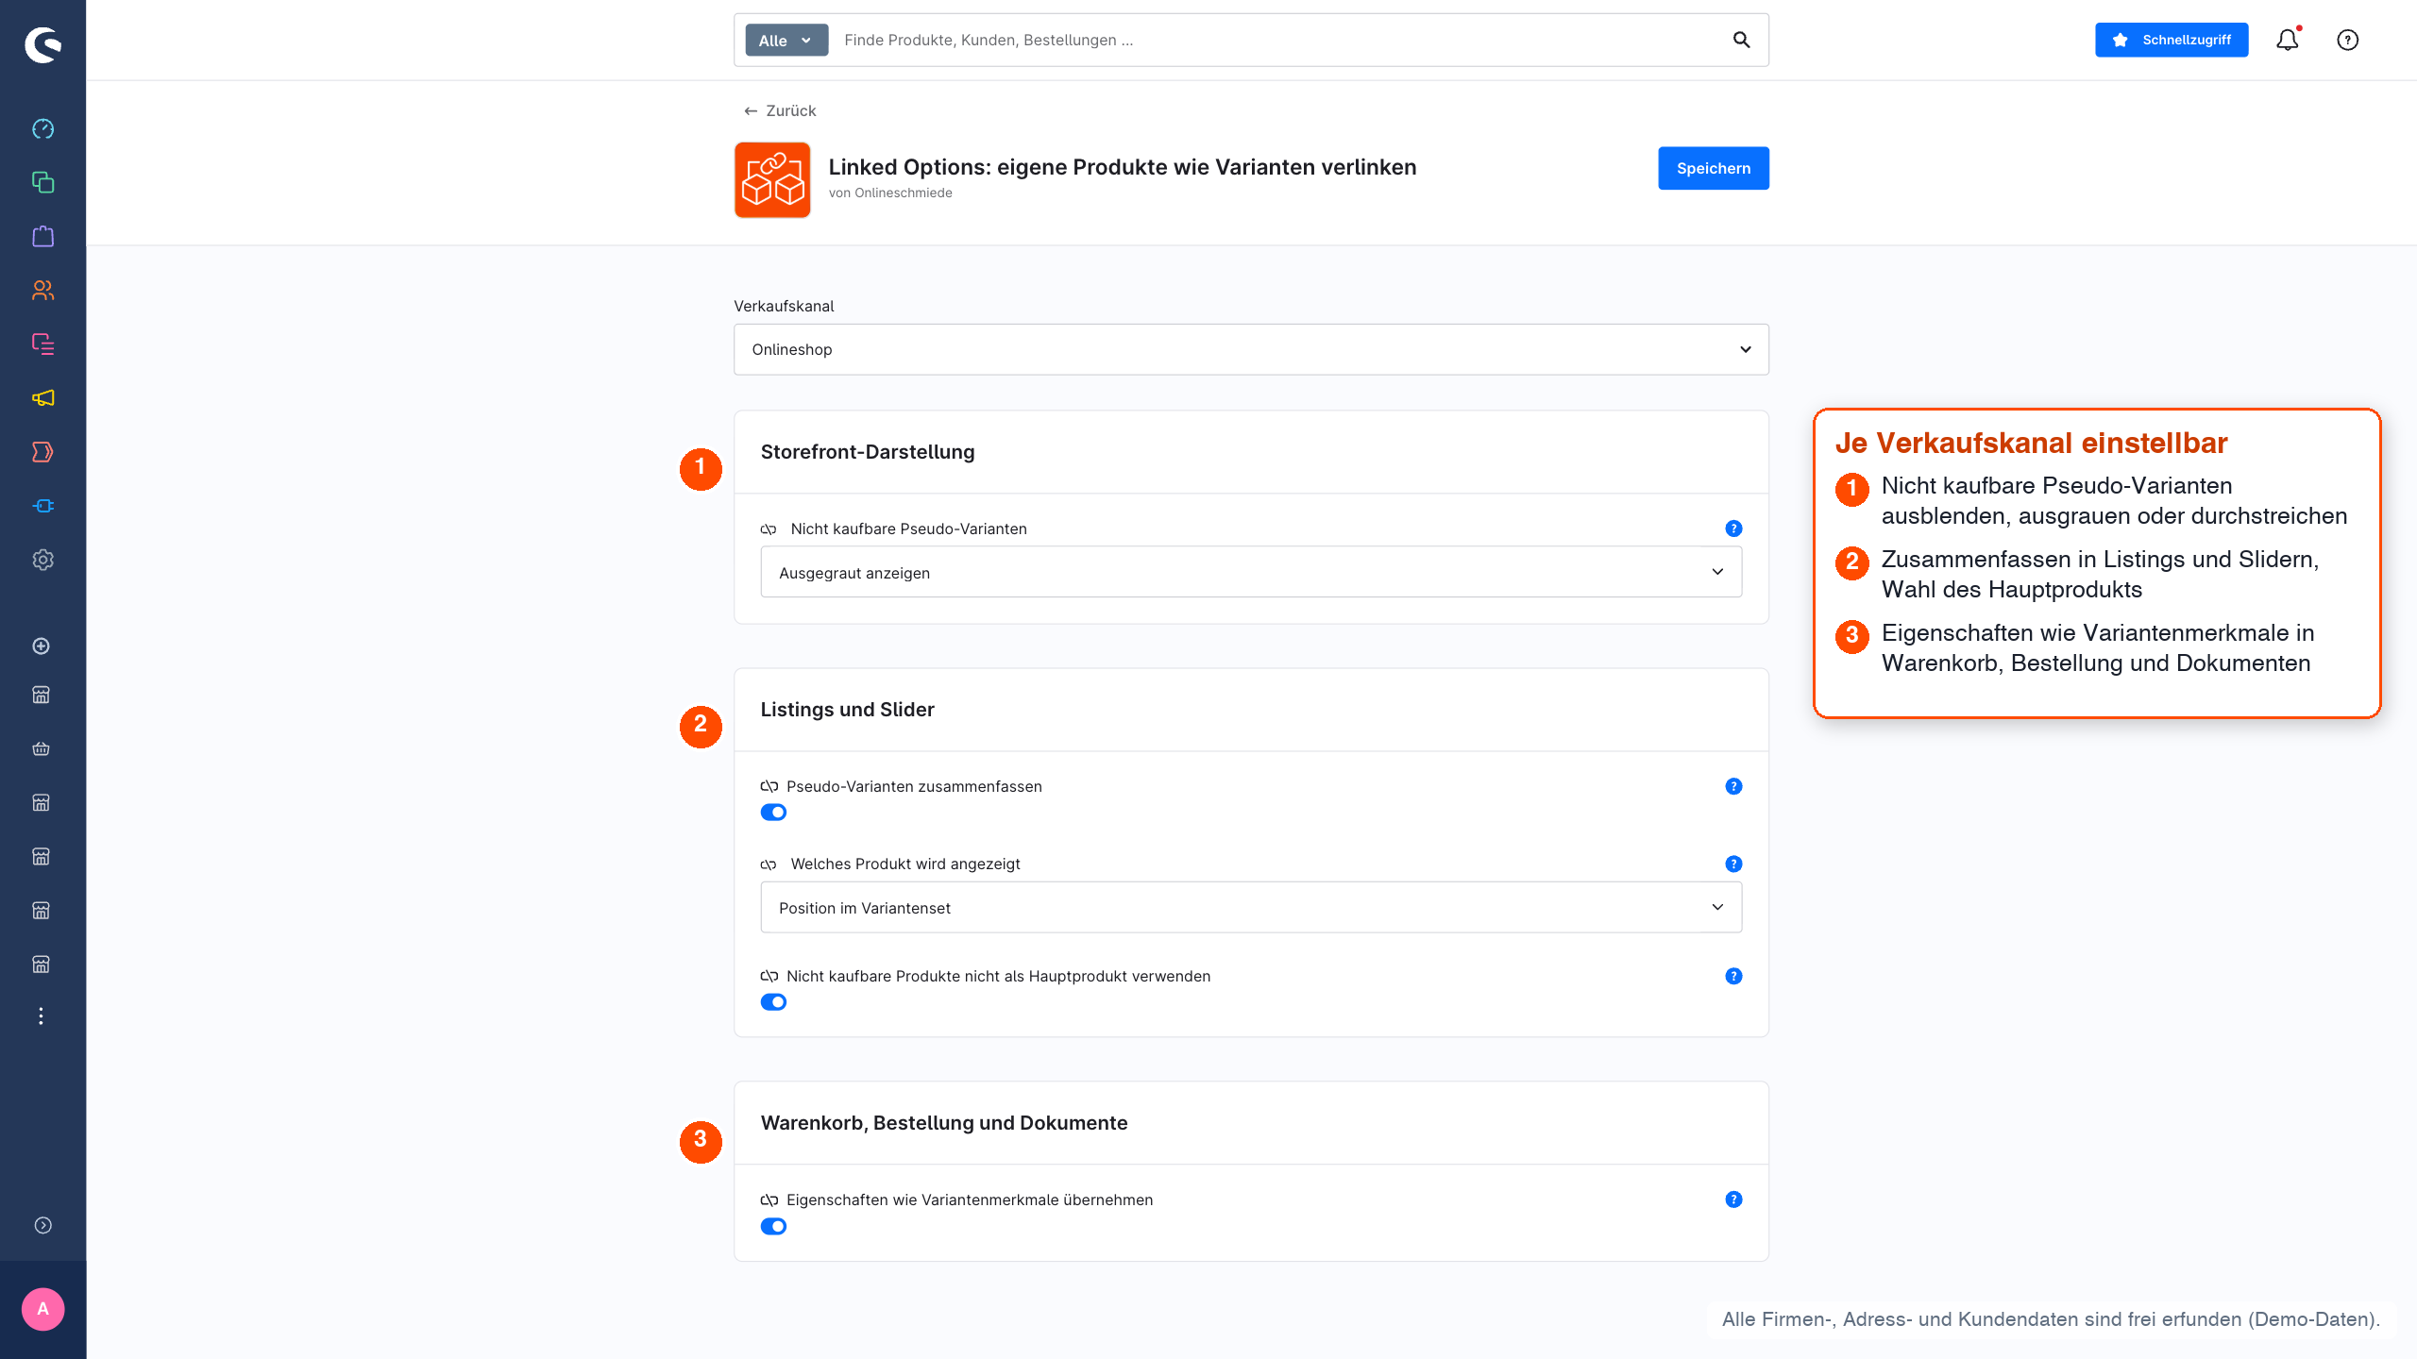The image size is (2417, 1359).
Task: Toggle 'Eigenschaften wie Variantenmerkmale übernehmen' switch
Action: pyautogui.click(x=773, y=1227)
